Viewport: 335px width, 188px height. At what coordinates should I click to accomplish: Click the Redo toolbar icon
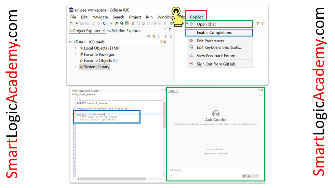[x=98, y=24]
